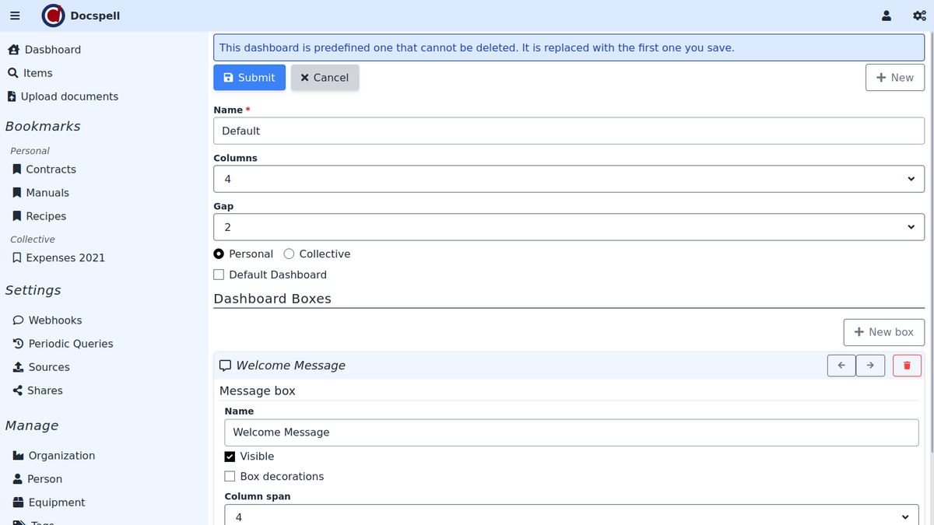Uncheck the Visible checkbox
Viewport: 934px width, 525px height.
click(230, 457)
